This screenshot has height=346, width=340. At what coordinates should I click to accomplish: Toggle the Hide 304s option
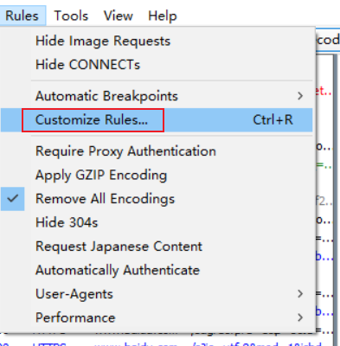tap(157, 222)
